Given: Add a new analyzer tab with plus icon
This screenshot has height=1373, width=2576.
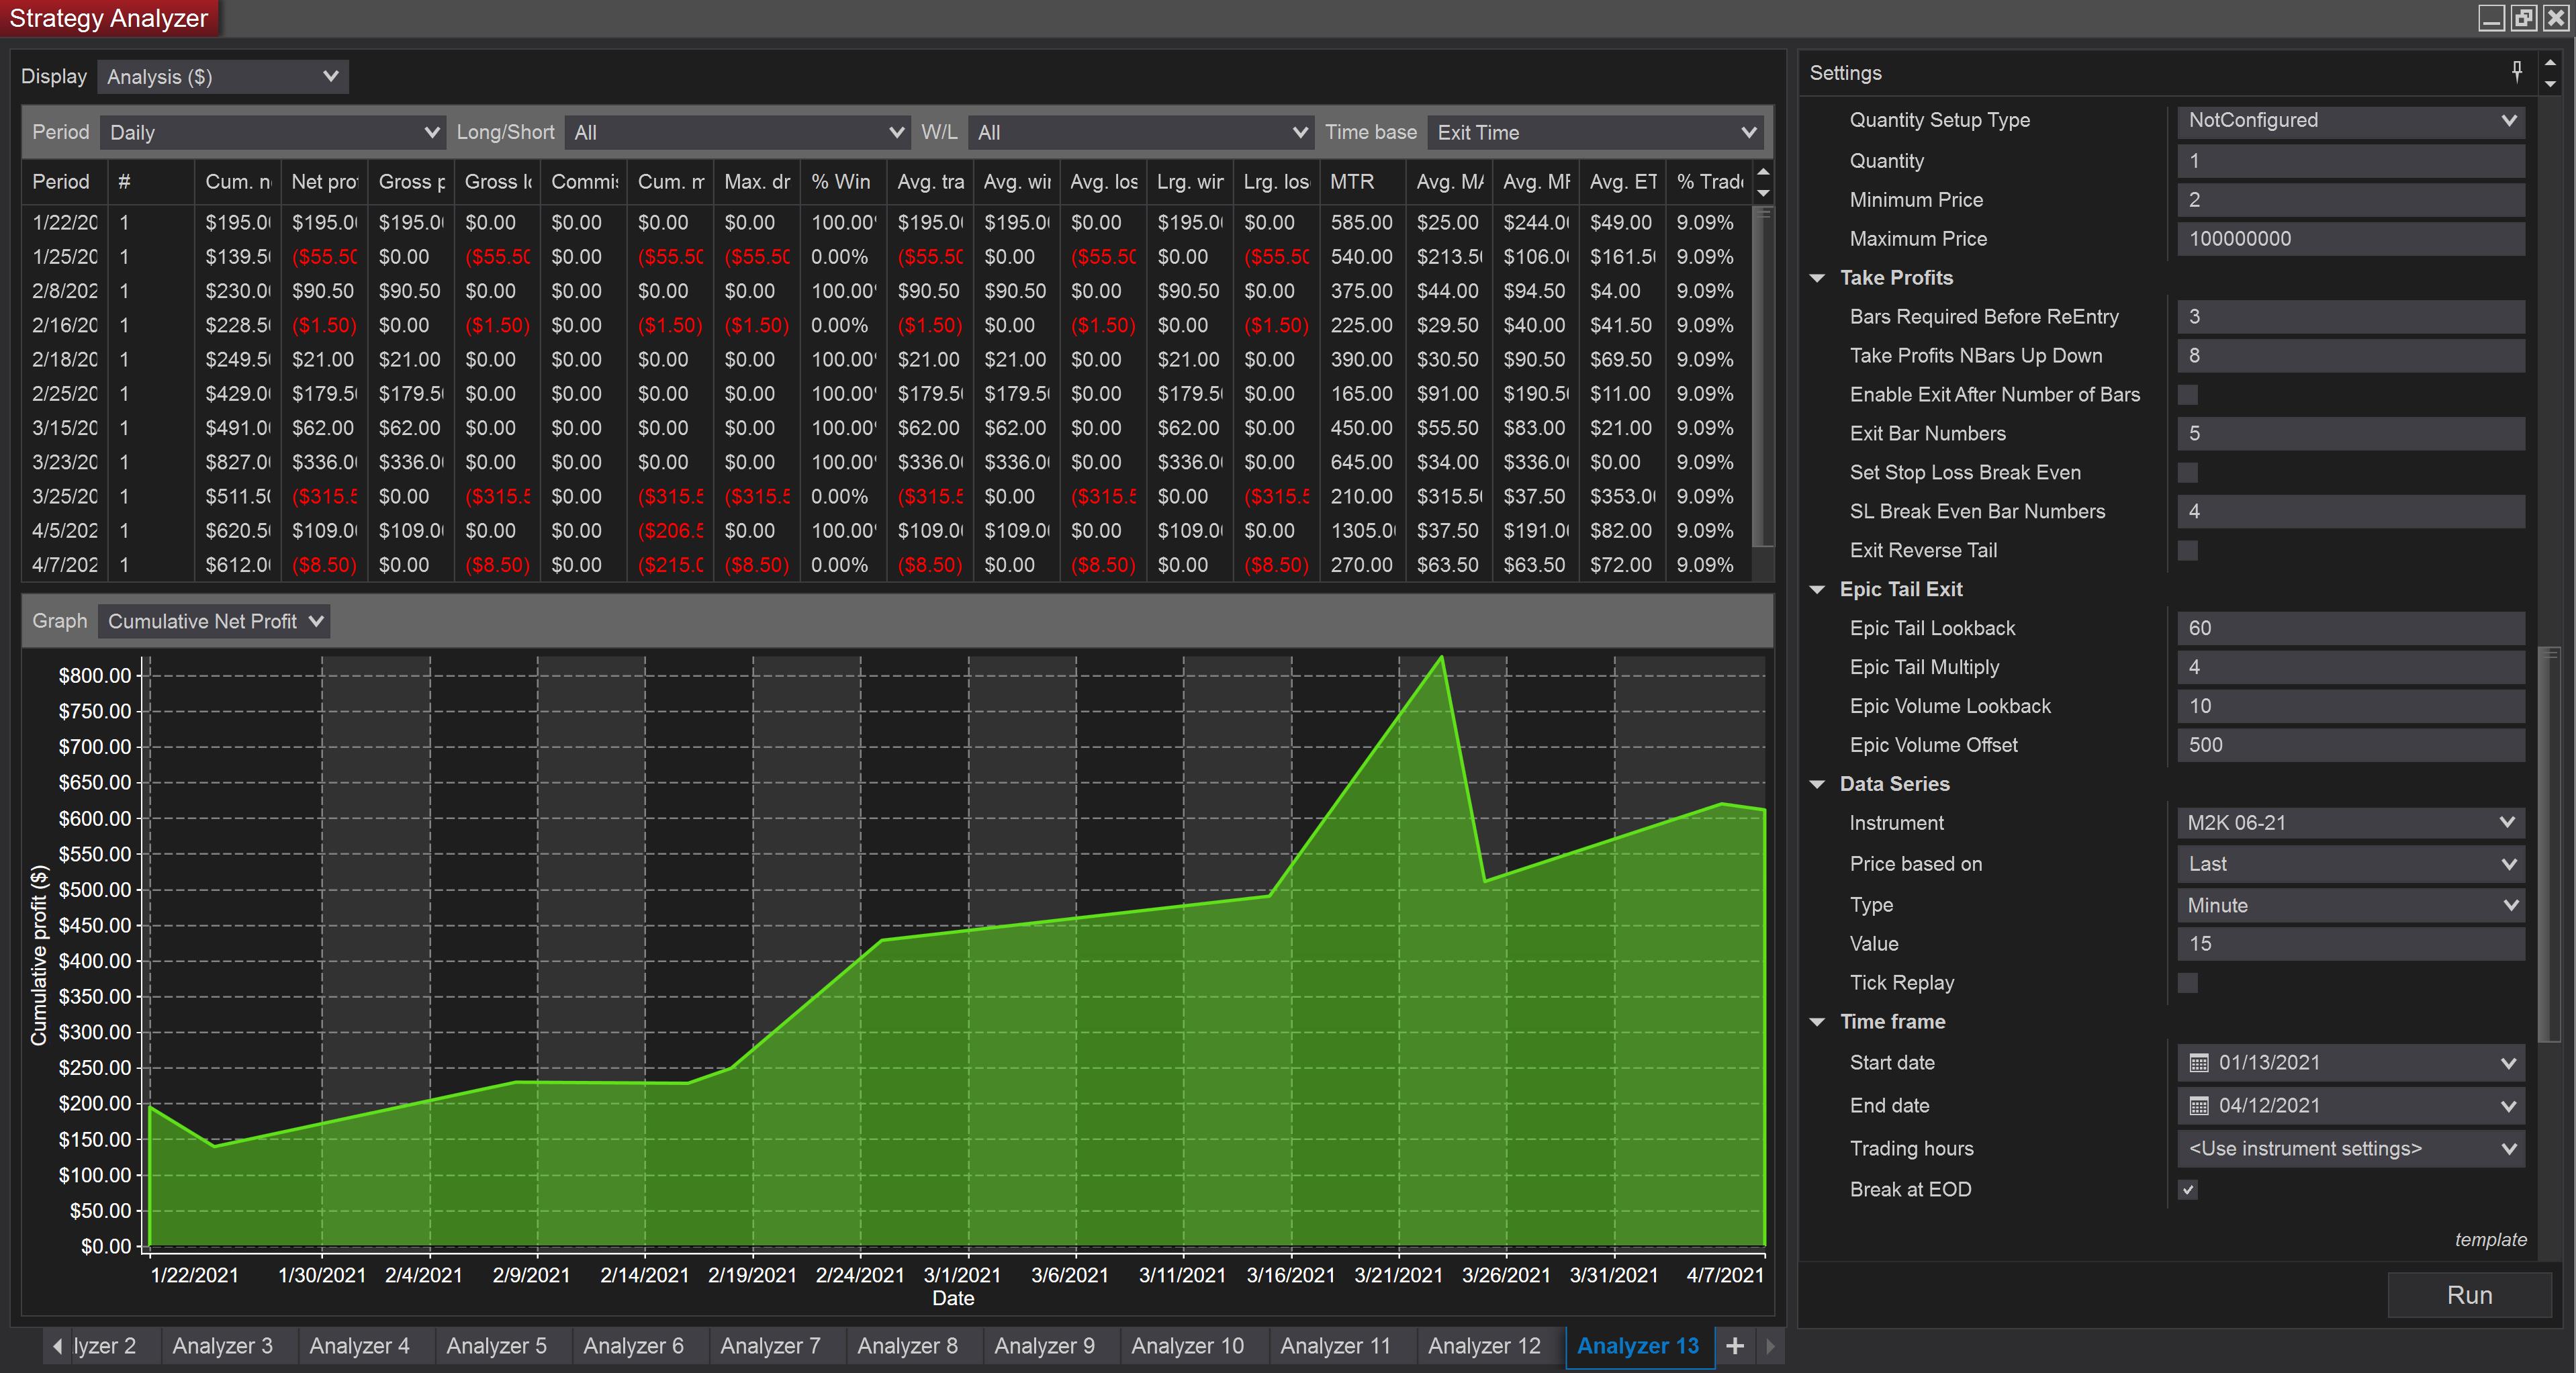Looking at the screenshot, I should [1735, 1346].
